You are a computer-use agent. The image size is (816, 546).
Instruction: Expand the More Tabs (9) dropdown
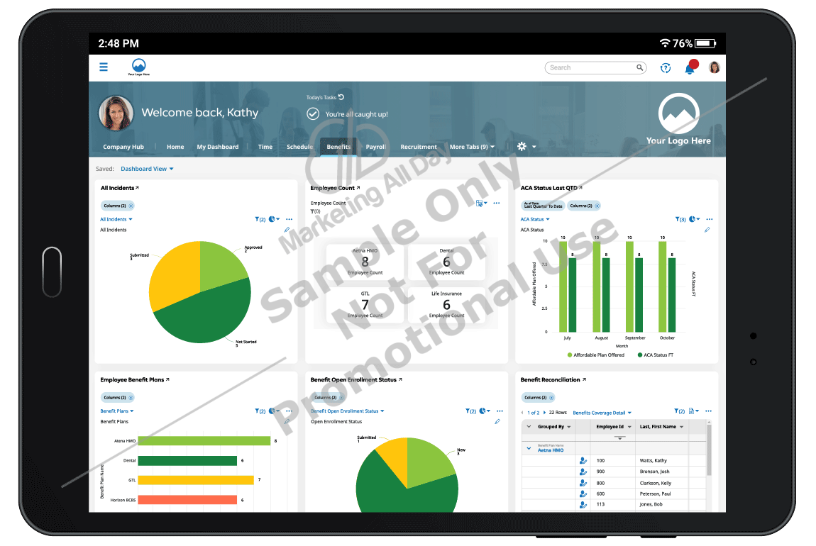(472, 147)
